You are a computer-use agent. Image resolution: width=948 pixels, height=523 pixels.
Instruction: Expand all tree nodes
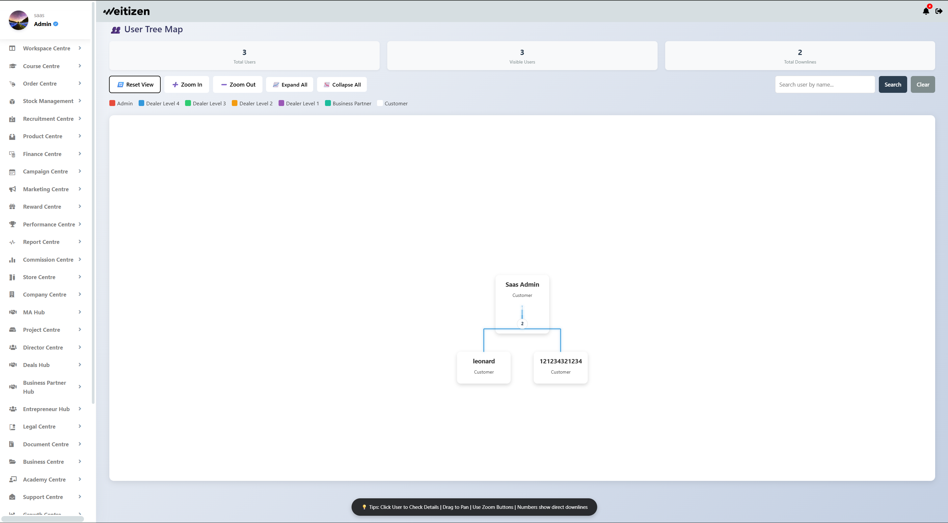(290, 85)
